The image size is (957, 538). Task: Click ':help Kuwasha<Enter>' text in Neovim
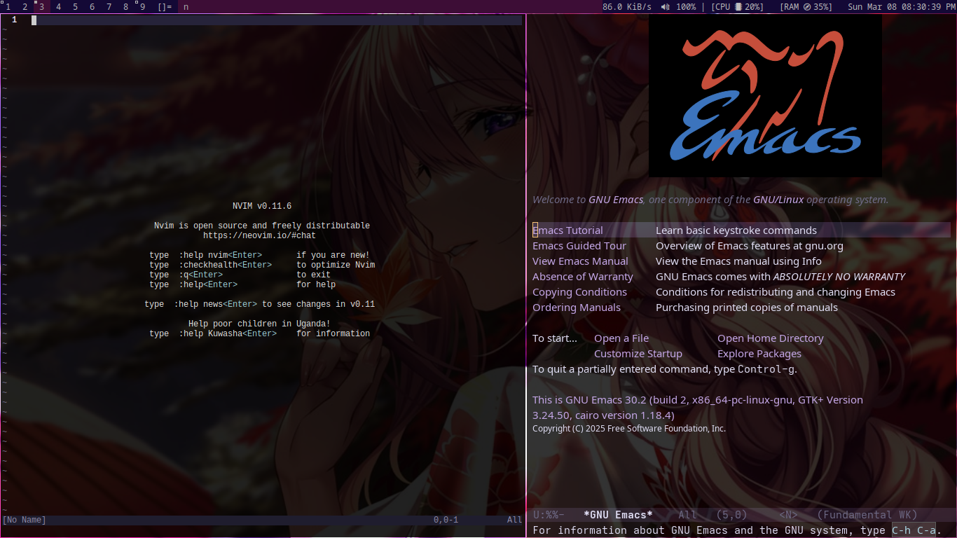pos(228,333)
